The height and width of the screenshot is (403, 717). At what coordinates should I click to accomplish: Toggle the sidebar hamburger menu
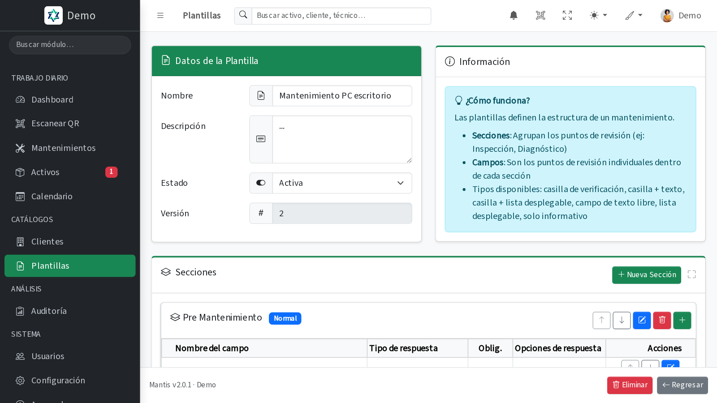[x=160, y=16]
